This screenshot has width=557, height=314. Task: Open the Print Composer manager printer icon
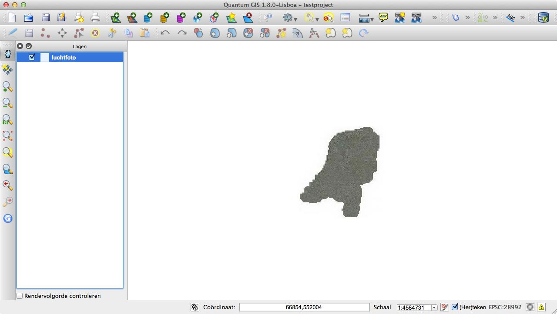click(x=95, y=18)
